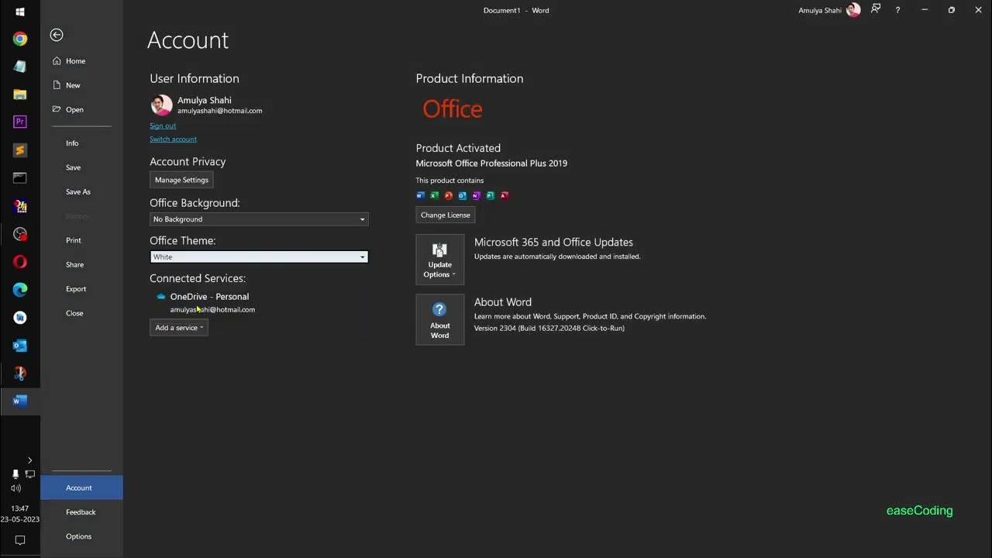Click the About Word button

coord(440,319)
